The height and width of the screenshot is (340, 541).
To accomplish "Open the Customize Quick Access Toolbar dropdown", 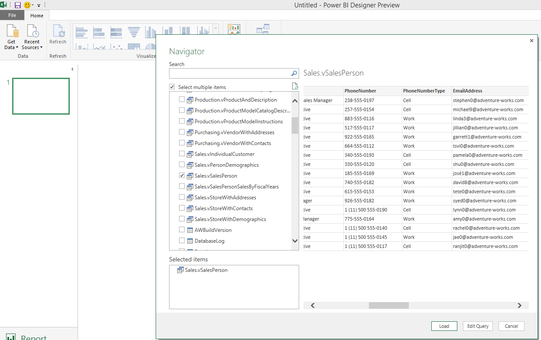I will point(39,6).
